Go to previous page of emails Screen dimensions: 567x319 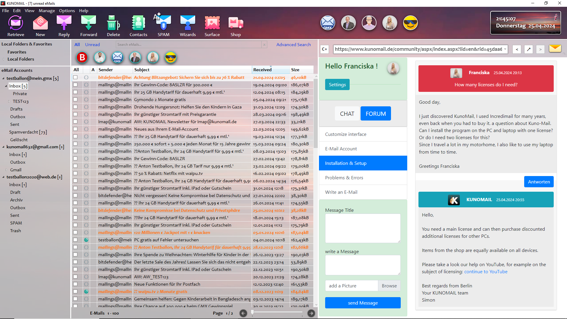pos(243,313)
